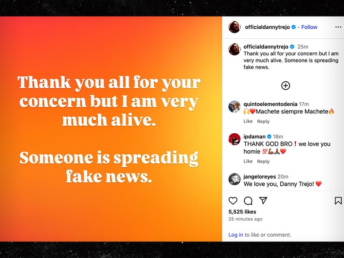Open quintoelementodenia's profile avatar
Screen dimensions: 344x258
click(234, 107)
